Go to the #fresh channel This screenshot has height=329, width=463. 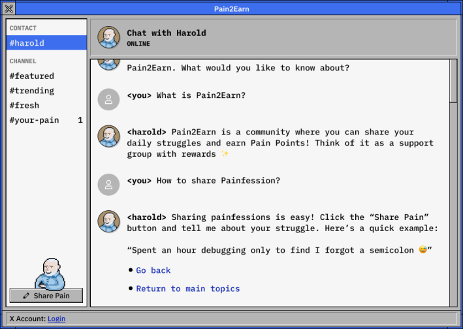coord(24,105)
